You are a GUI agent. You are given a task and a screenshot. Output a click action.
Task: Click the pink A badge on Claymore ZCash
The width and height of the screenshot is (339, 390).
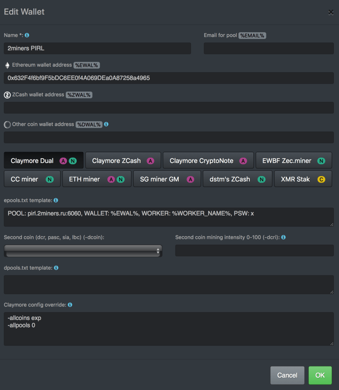150,161
